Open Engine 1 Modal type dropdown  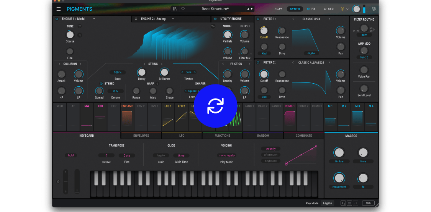coord(94,19)
